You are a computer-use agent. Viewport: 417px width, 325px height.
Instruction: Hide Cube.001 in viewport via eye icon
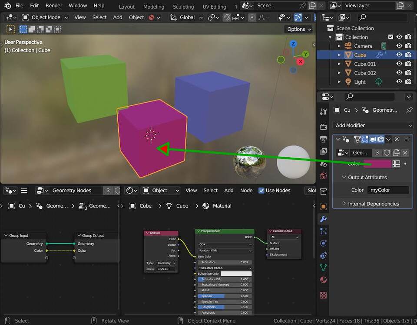tap(399, 64)
